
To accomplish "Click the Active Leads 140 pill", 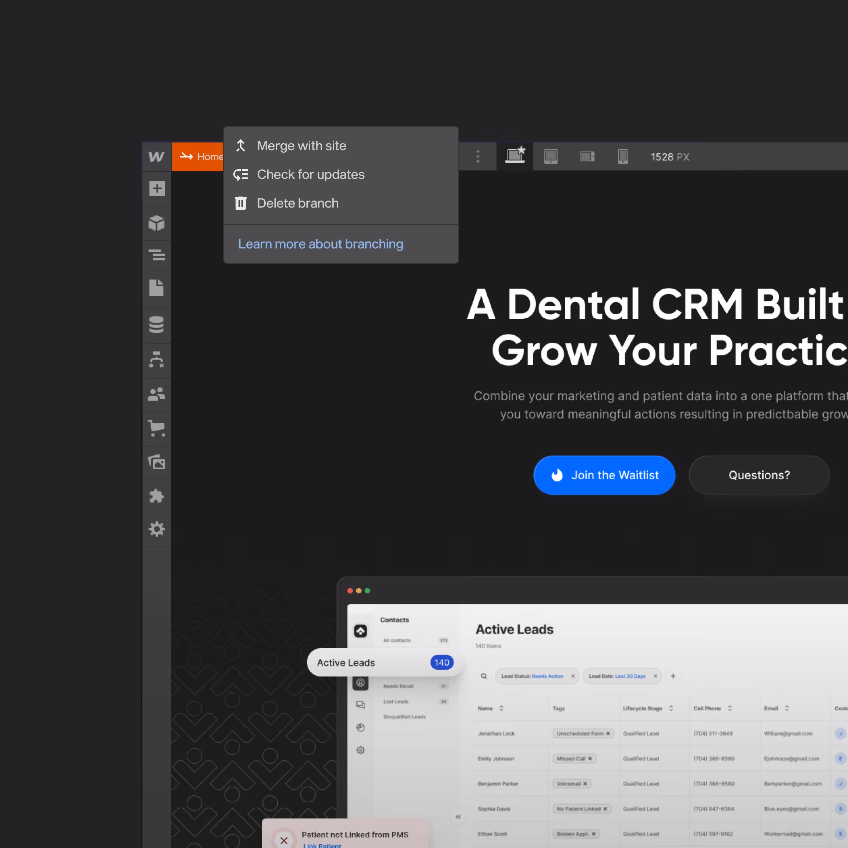I will point(385,662).
